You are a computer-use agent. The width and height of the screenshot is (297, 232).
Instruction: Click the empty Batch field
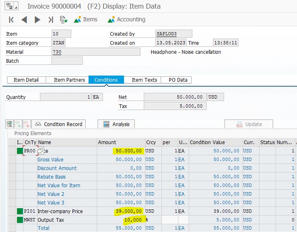[67, 61]
